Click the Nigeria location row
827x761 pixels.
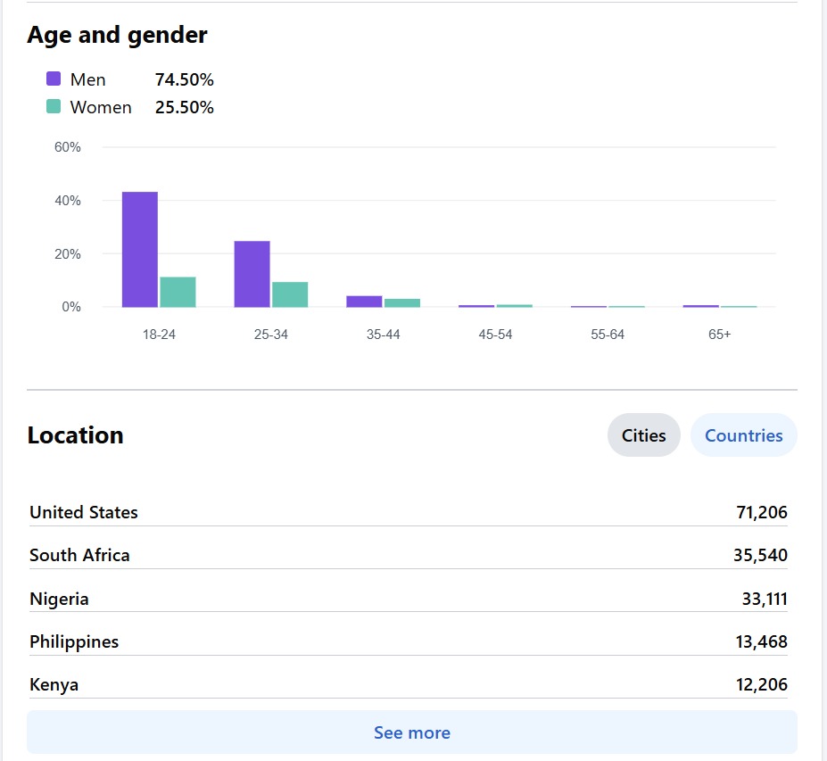pos(408,599)
